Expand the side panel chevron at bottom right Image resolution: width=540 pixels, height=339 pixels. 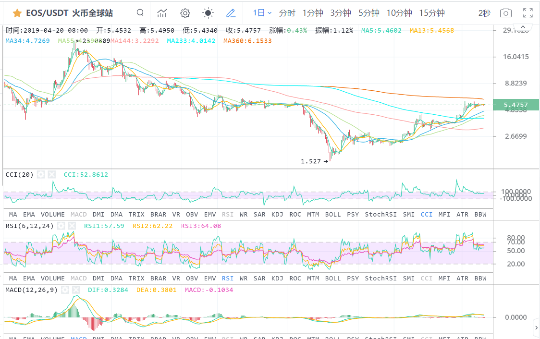(x=536, y=327)
